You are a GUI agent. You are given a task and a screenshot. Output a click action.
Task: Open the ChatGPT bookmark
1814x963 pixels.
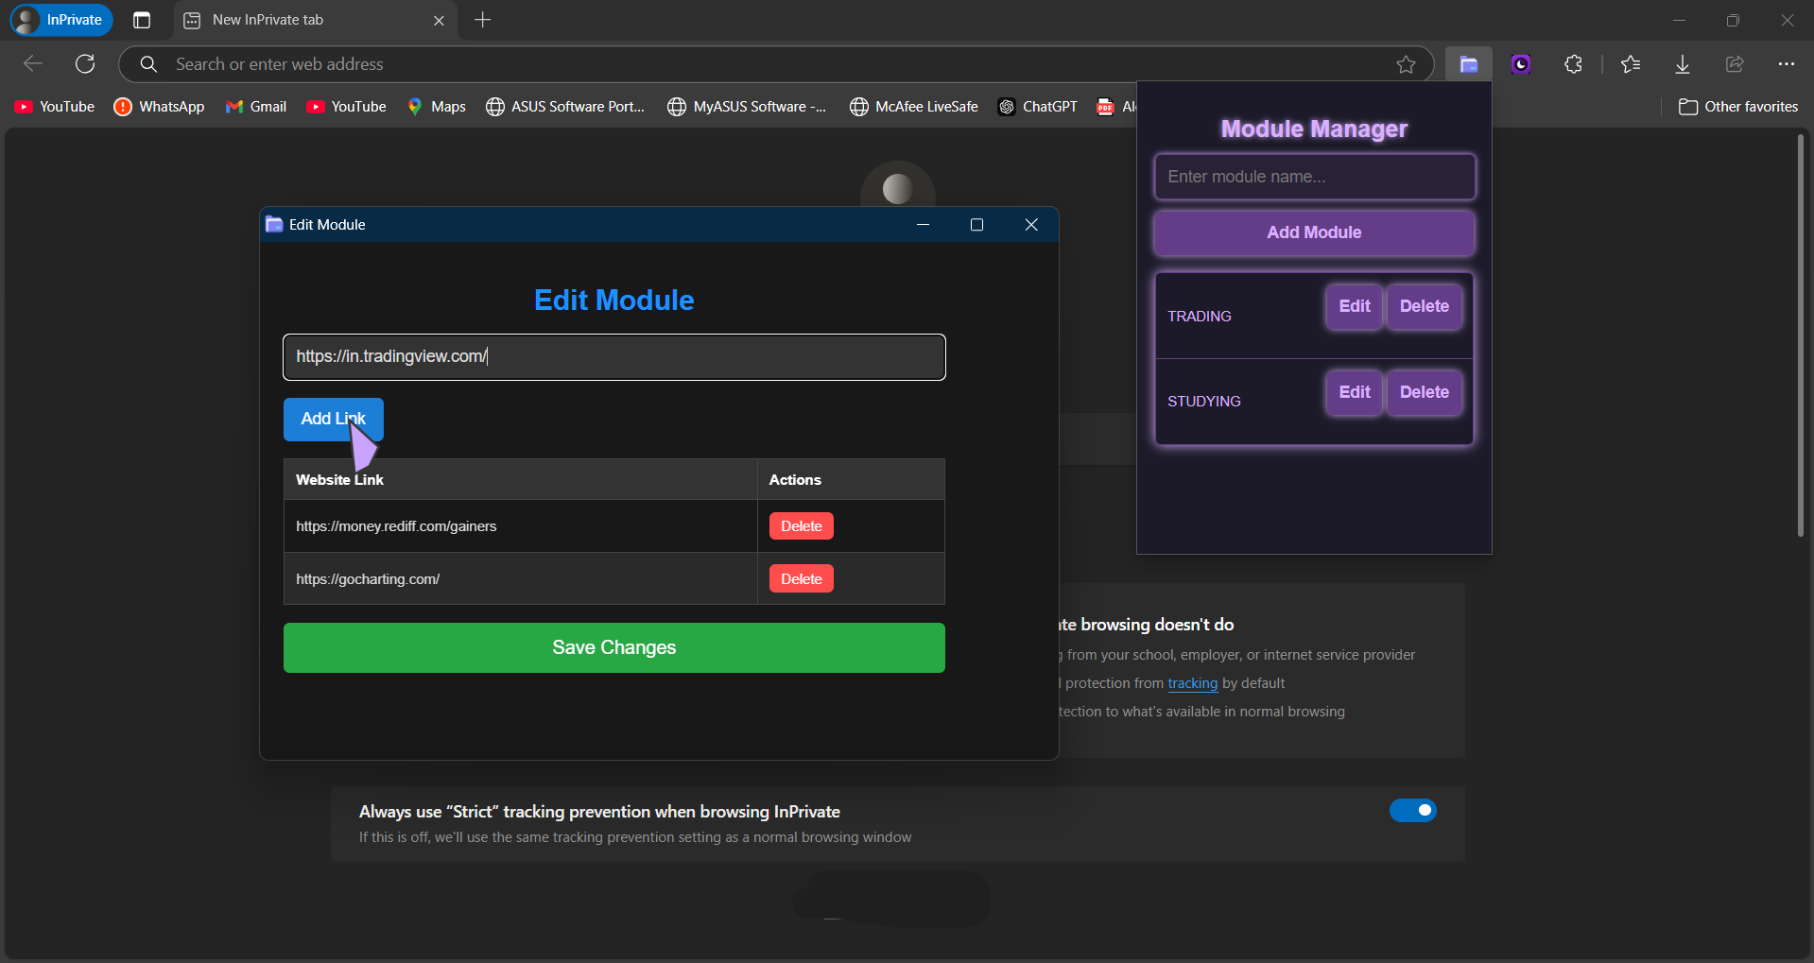tap(1037, 107)
